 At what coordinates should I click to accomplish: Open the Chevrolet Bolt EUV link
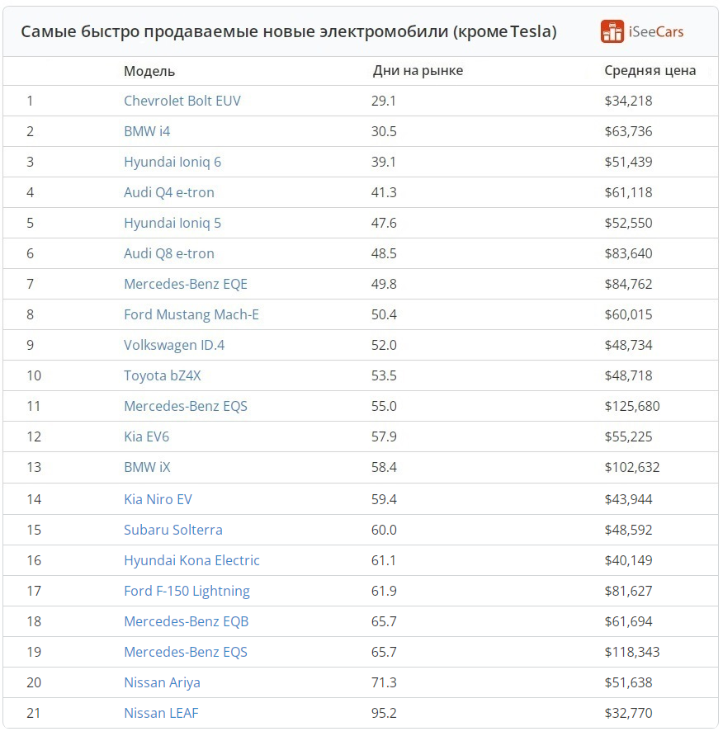pyautogui.click(x=182, y=101)
